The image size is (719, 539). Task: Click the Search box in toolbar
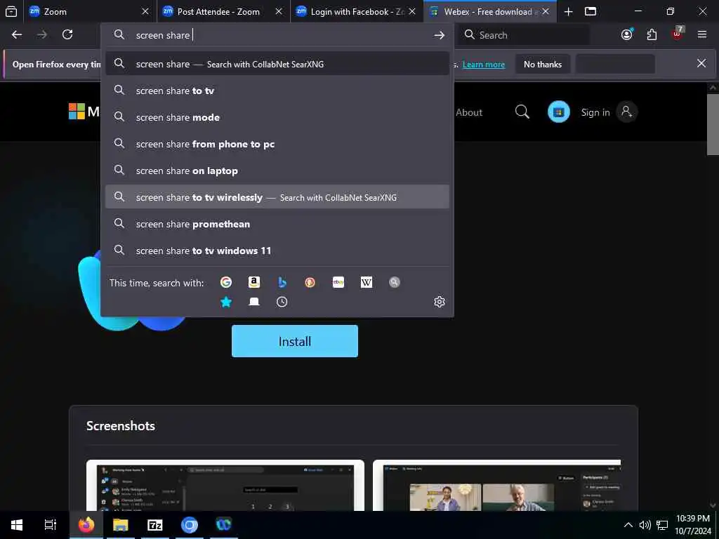(x=524, y=35)
